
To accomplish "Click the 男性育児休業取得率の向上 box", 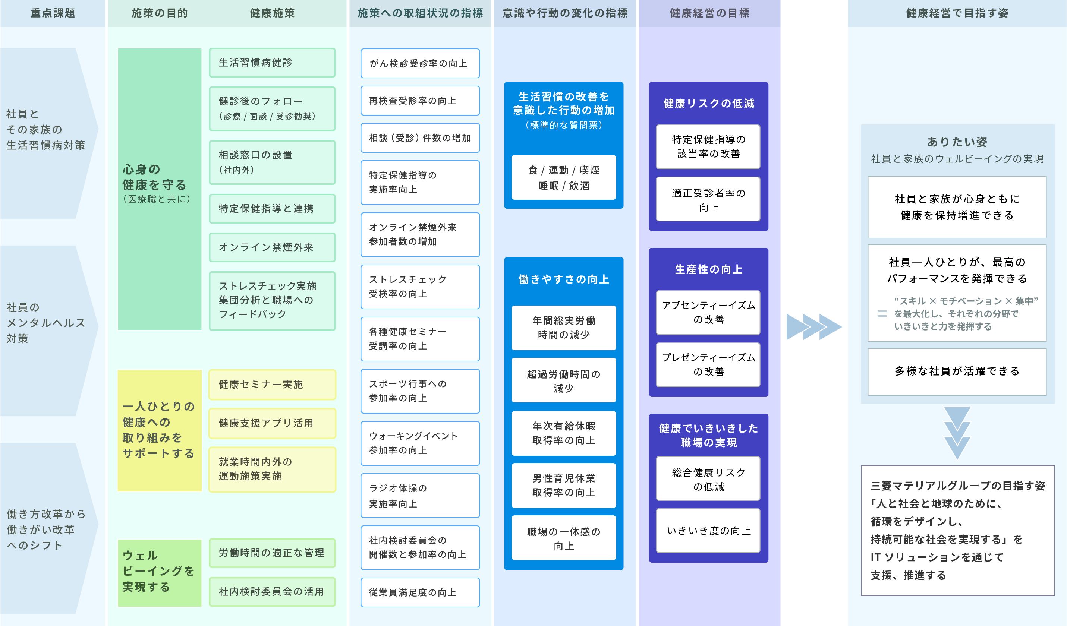I will click(x=564, y=486).
